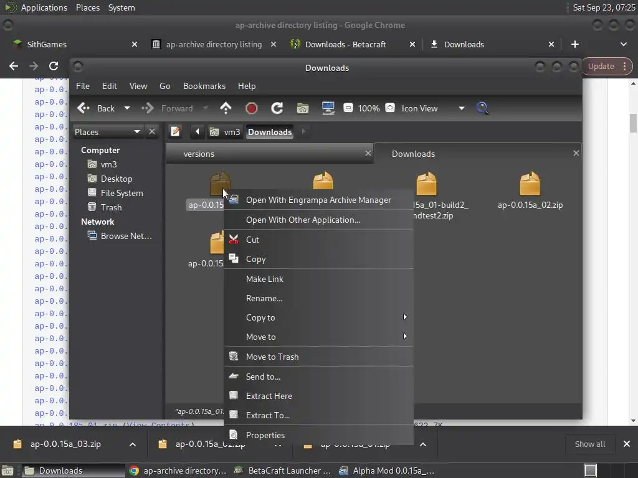Select Make Link in context menu
Screen dimensions: 638x478
pos(318,279)
